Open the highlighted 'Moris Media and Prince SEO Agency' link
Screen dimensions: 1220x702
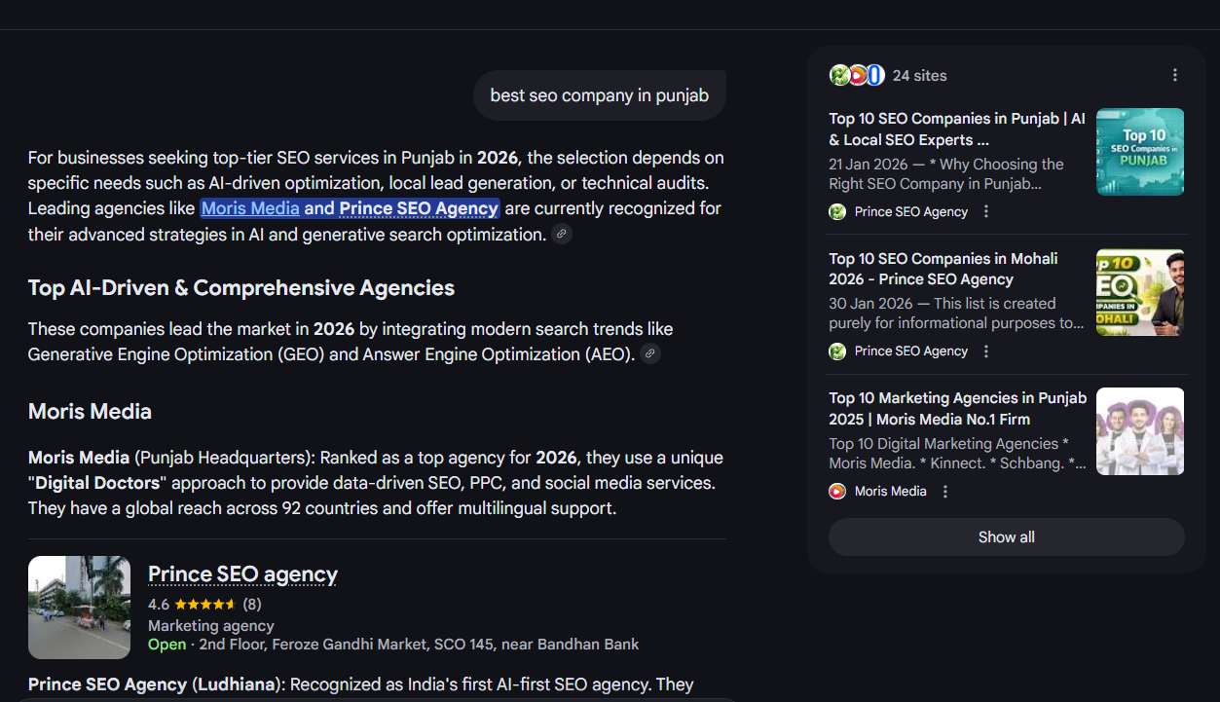(350, 207)
